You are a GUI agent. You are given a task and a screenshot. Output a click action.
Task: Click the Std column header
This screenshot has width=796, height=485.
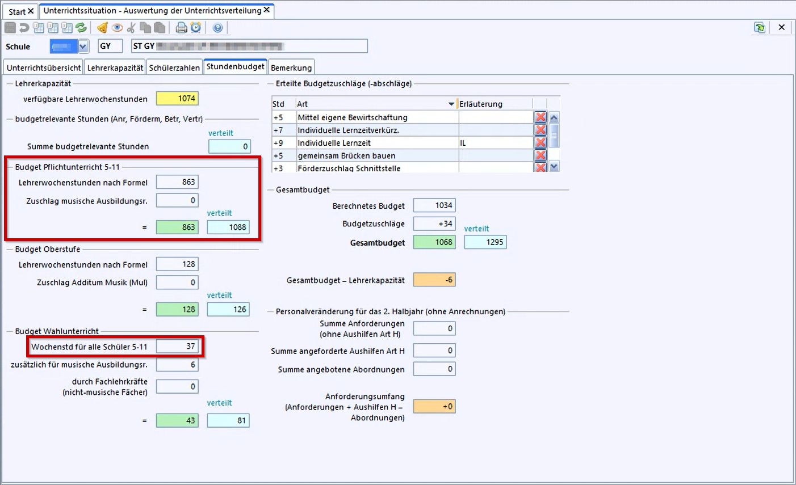[x=283, y=104]
